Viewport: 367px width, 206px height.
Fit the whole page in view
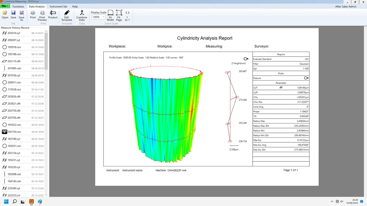tap(119, 16)
